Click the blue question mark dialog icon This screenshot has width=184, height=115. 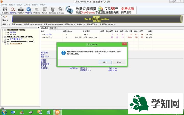[x=63, y=53]
